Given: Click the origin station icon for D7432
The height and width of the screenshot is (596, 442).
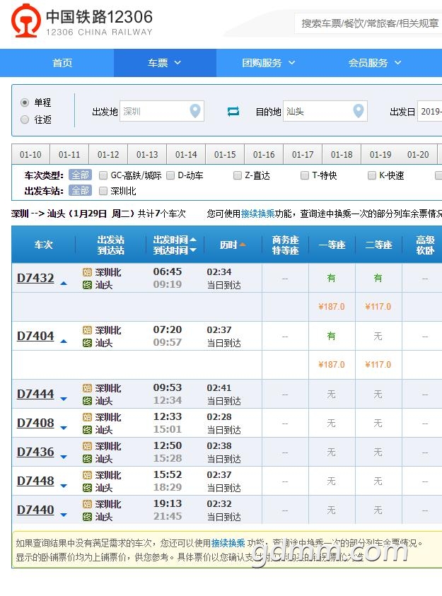Looking at the screenshot, I should (87, 272).
